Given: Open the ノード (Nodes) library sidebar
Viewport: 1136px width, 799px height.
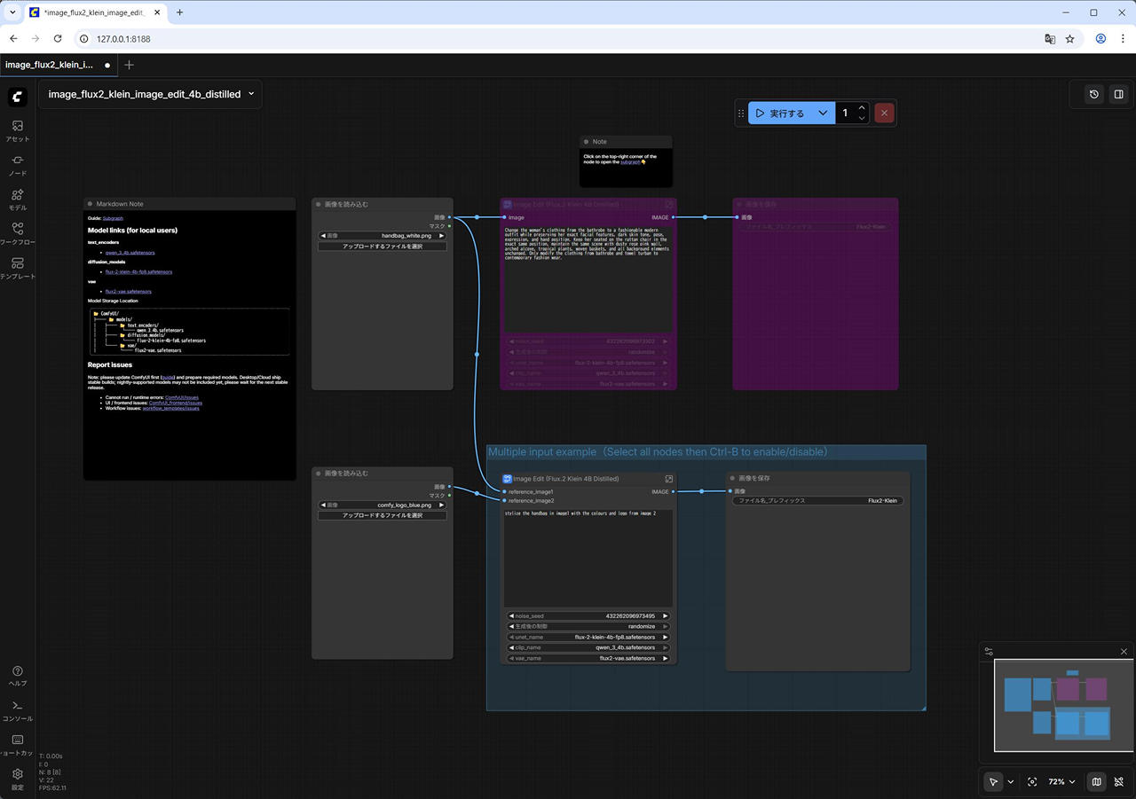Looking at the screenshot, I should tap(17, 165).
